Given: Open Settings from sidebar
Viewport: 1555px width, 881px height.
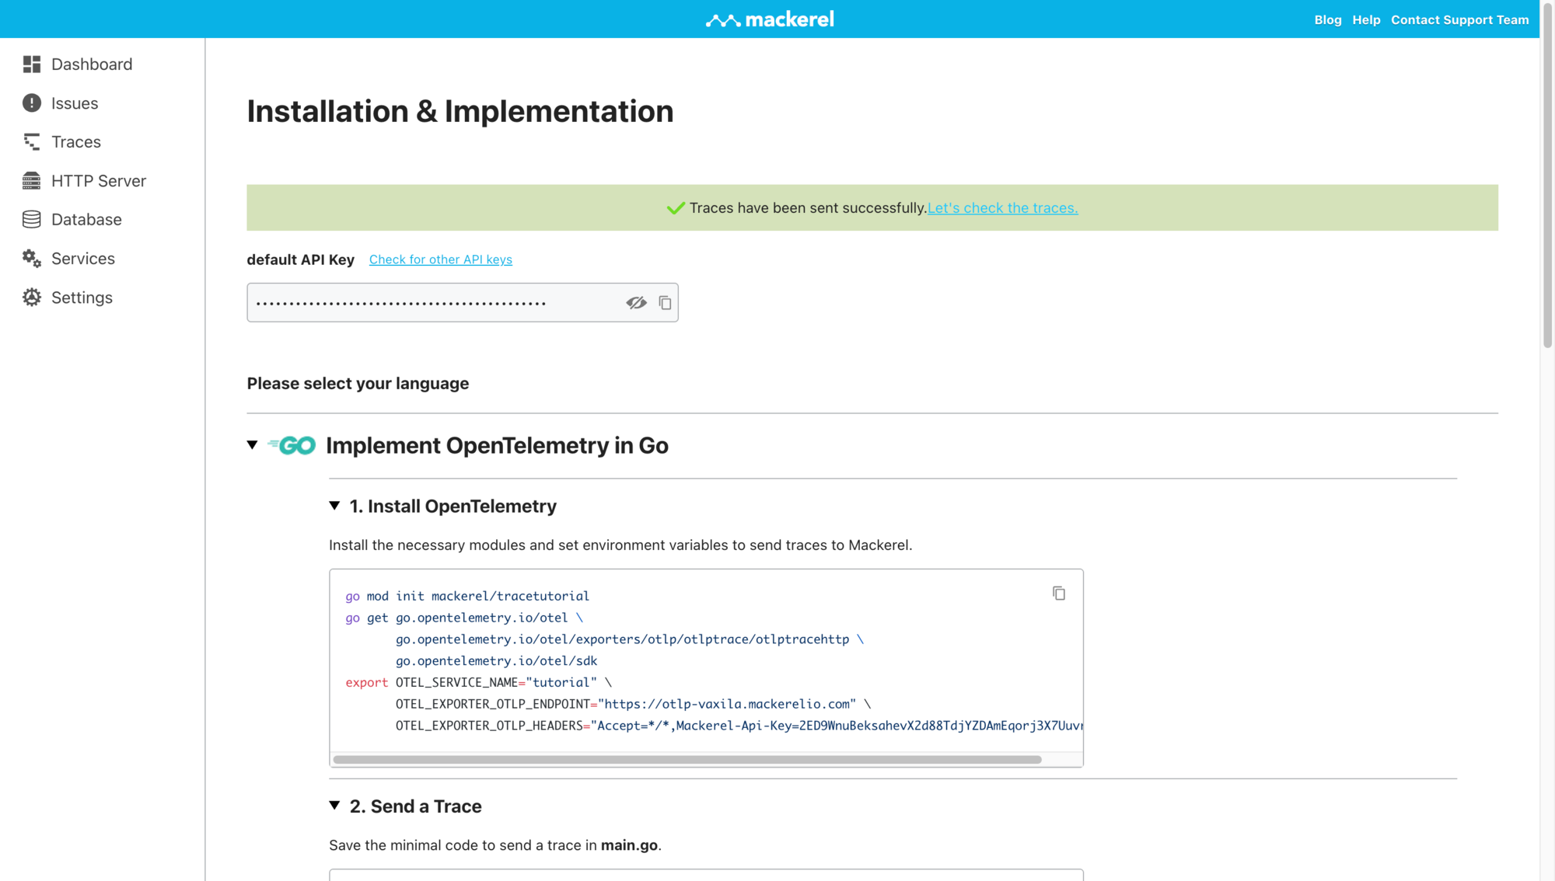Looking at the screenshot, I should point(82,298).
